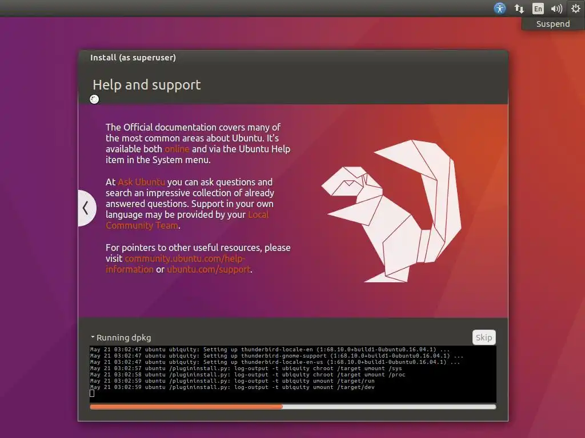
Task: Click the busy spinner under the heading
Action: pos(94,99)
